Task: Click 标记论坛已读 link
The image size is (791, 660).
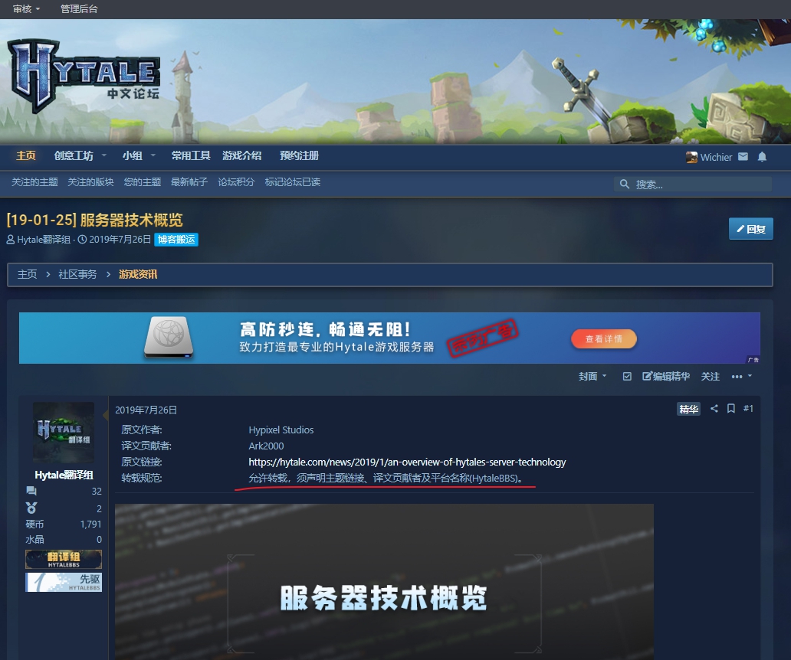Action: point(293,182)
